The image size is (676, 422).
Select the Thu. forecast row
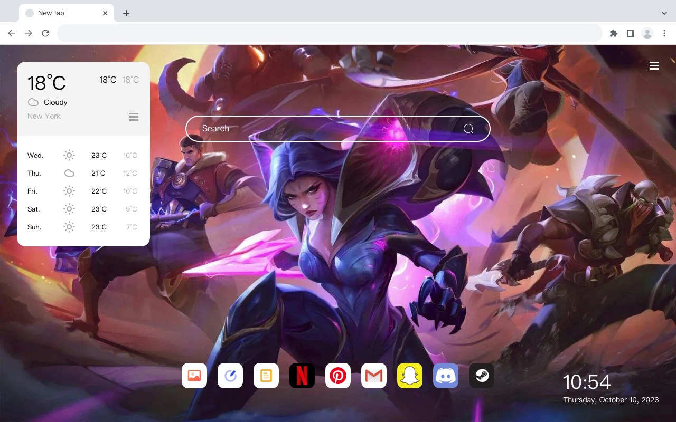[x=83, y=173]
